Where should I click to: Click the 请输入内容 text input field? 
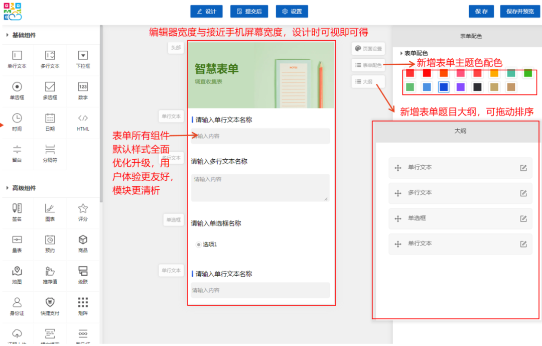[259, 136]
